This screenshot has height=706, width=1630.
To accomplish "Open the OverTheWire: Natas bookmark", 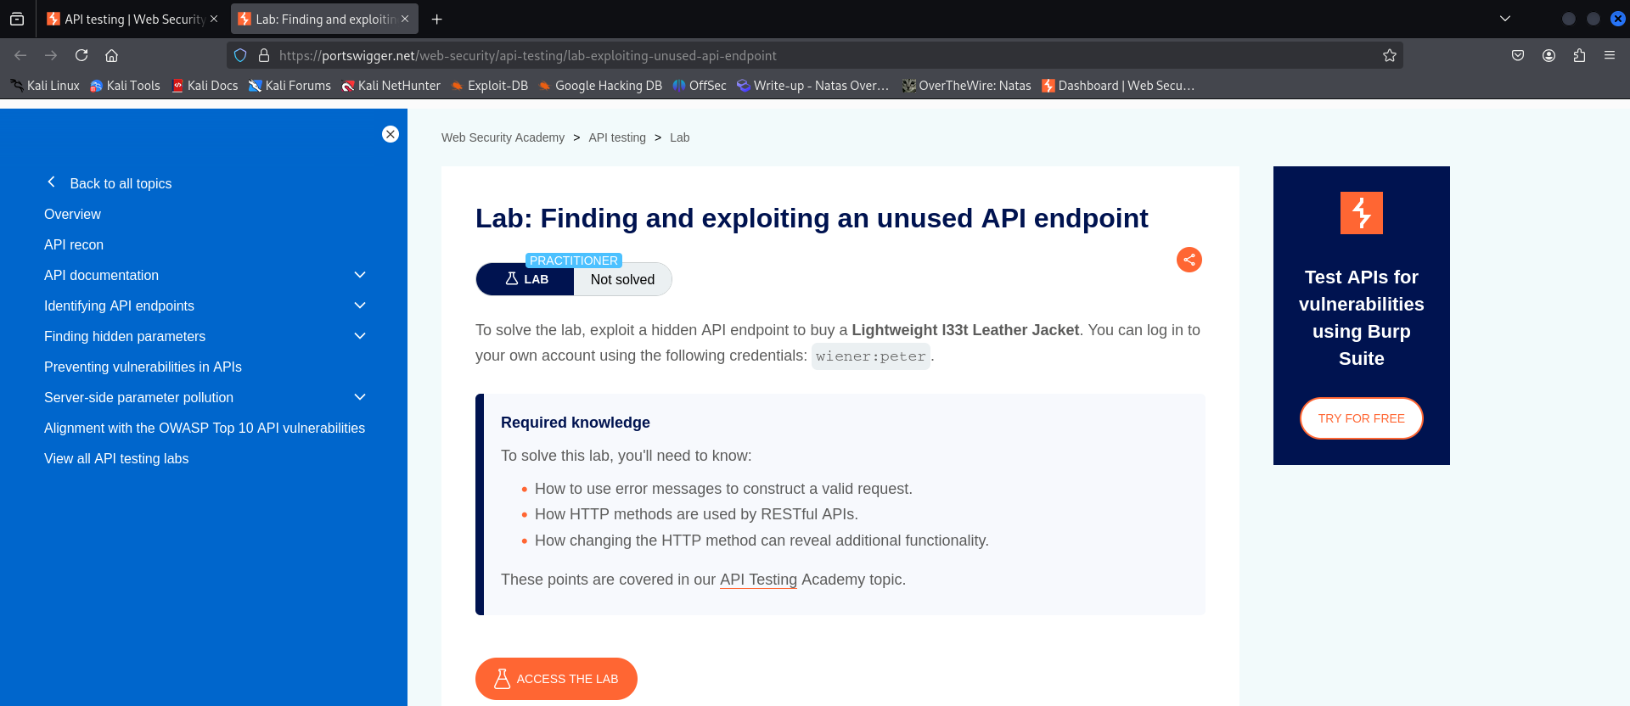I will coord(966,86).
